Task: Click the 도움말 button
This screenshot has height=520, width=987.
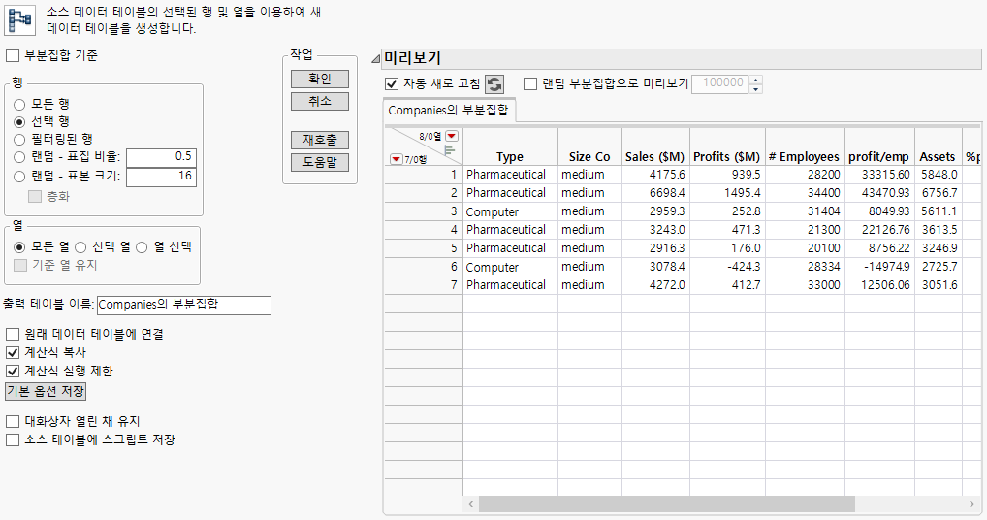Action: pyautogui.click(x=320, y=162)
